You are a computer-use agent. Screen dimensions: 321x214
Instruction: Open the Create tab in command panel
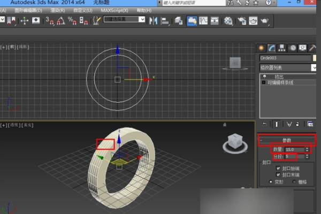pos(261,48)
